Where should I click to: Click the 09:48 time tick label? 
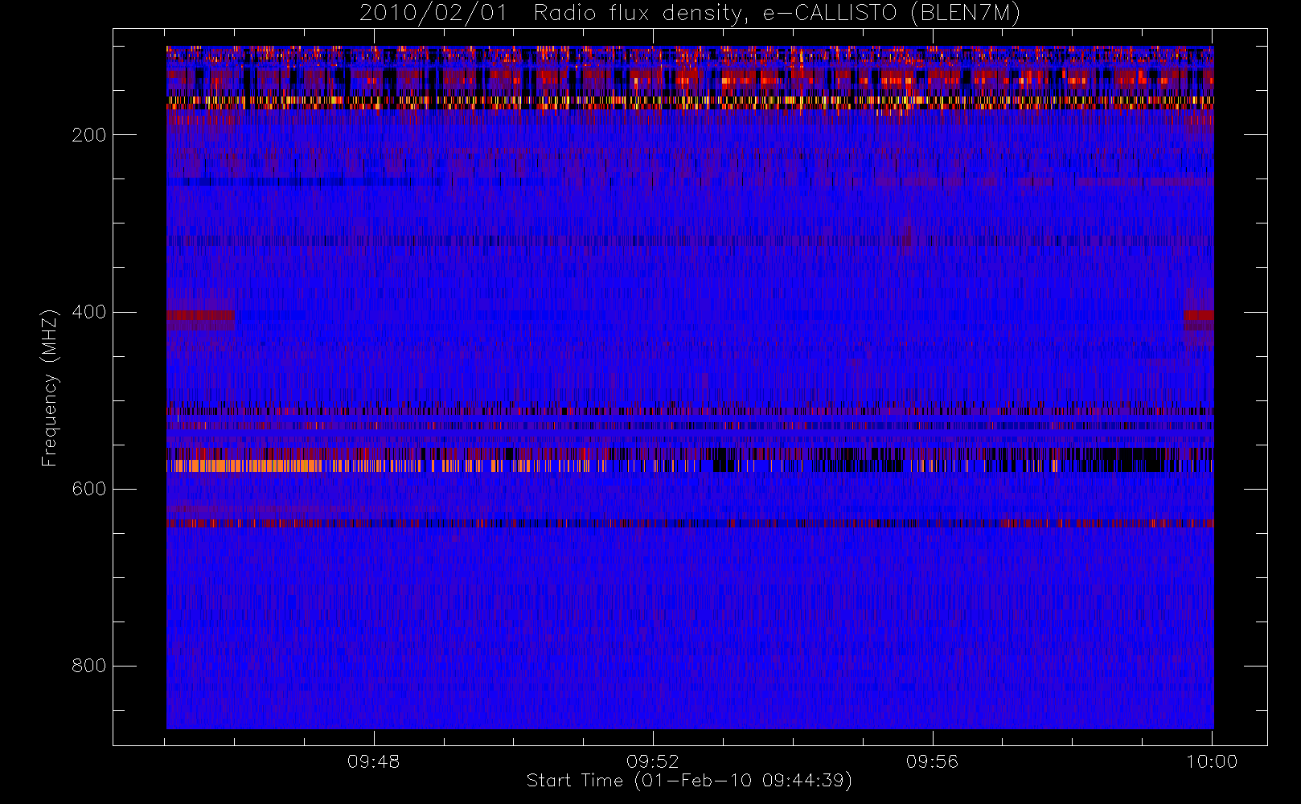point(373,761)
